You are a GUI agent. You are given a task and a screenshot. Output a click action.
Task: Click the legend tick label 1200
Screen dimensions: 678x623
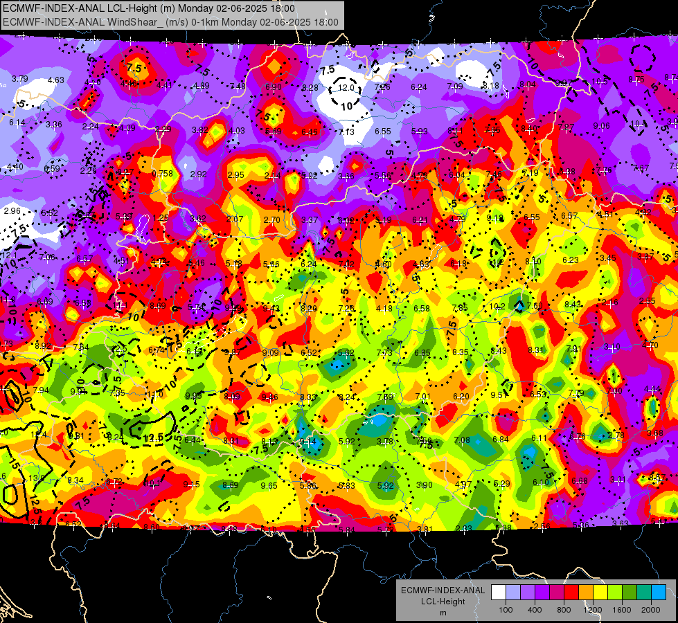pos(593,610)
